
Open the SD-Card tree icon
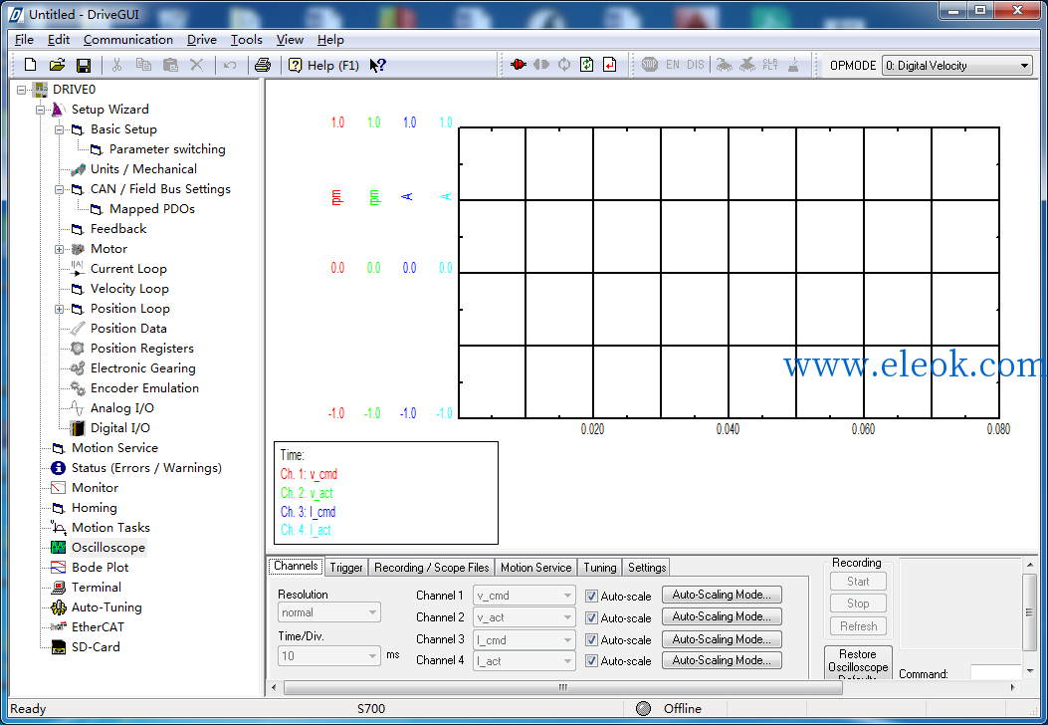[x=59, y=646]
